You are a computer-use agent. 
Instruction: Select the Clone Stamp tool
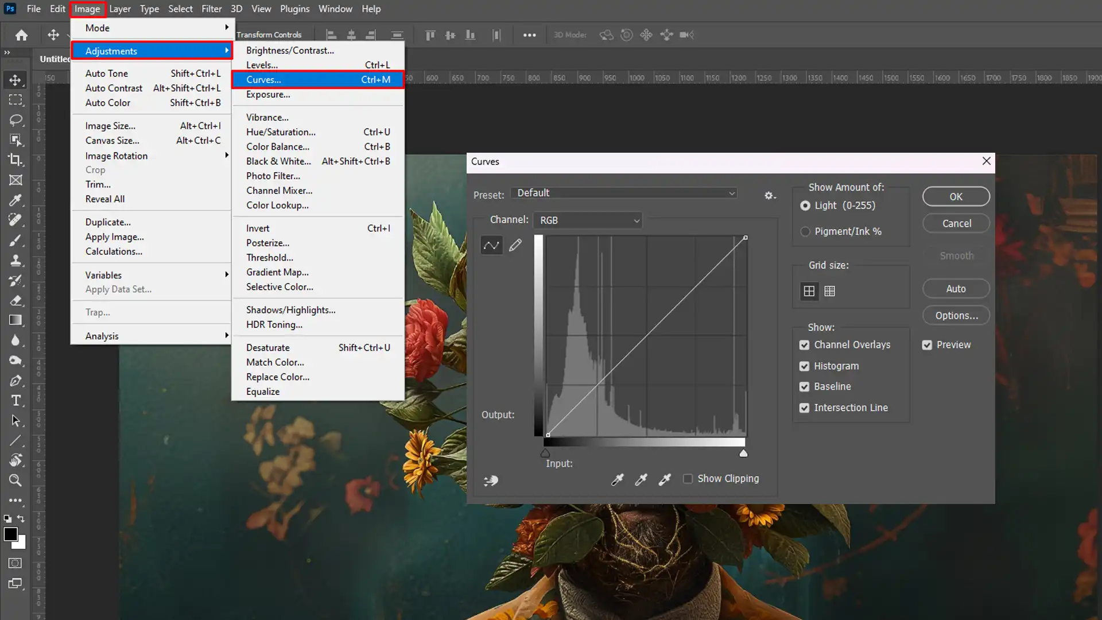point(15,260)
